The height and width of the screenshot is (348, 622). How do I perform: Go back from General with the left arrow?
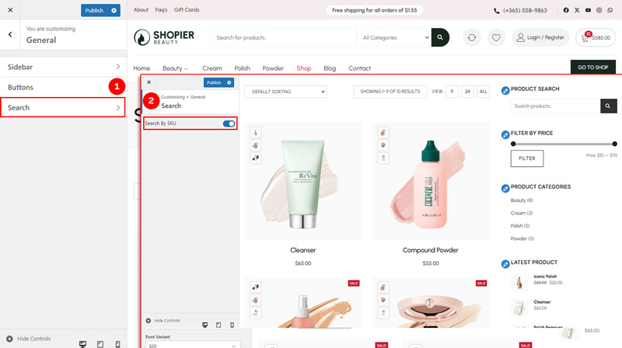pyautogui.click(x=10, y=34)
